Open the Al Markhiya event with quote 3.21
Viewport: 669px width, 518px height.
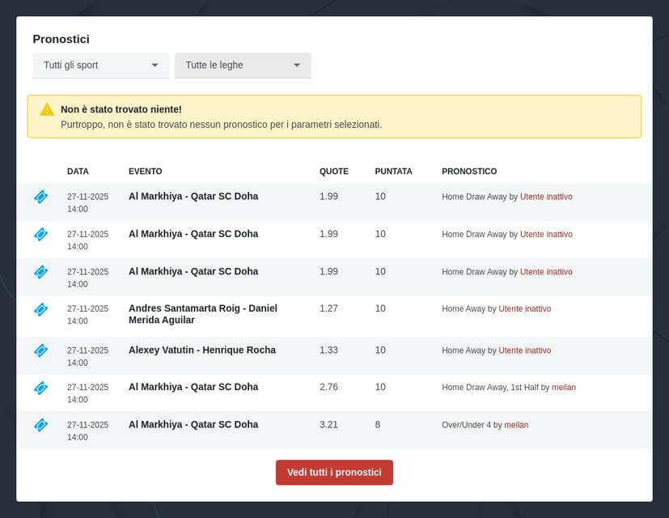193,425
